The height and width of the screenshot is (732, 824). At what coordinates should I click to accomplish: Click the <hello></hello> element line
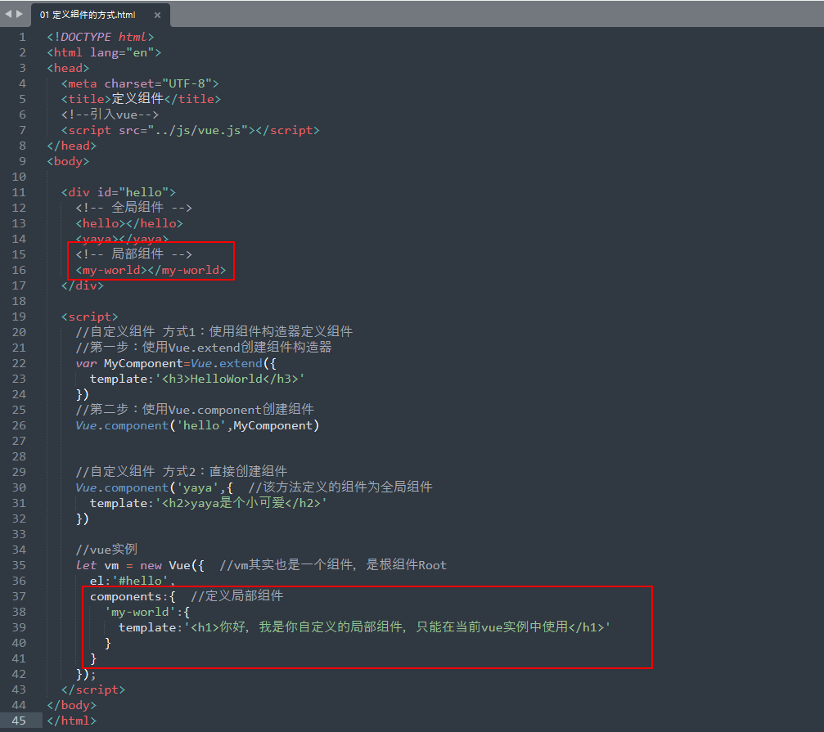[129, 223]
